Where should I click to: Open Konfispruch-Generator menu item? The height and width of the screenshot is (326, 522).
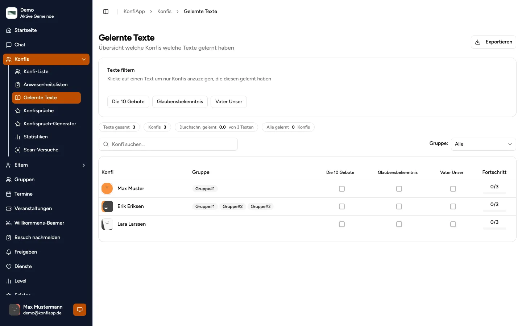click(x=46, y=124)
